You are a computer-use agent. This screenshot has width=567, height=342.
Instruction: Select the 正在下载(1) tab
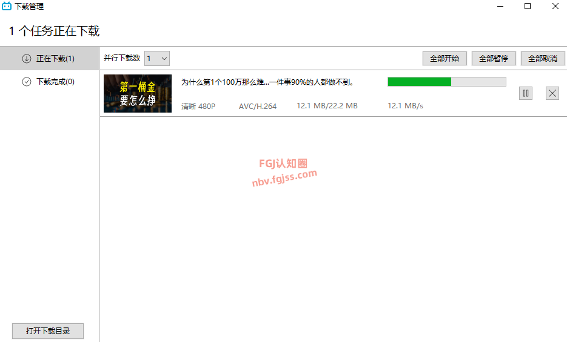(x=50, y=59)
